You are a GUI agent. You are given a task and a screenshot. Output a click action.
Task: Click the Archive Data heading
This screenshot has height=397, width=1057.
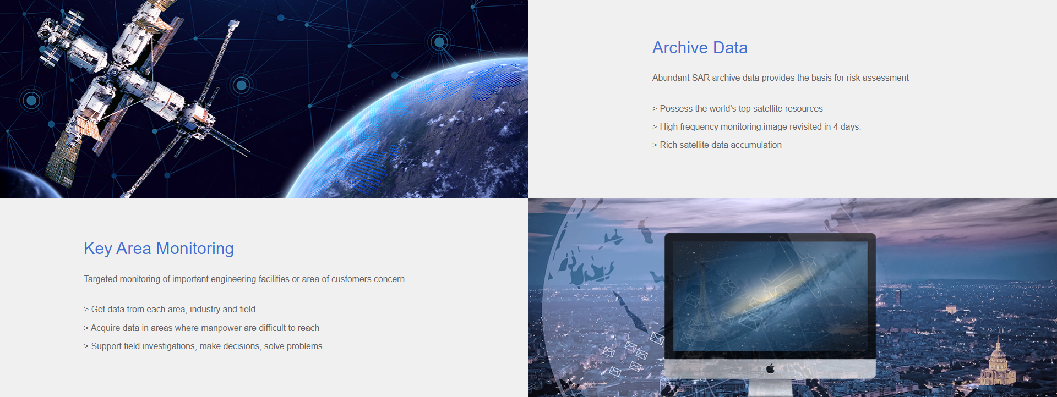click(x=700, y=48)
